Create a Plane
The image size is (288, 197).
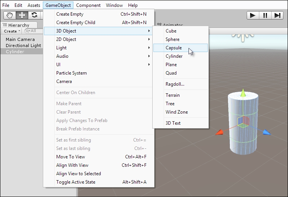pos(181,65)
